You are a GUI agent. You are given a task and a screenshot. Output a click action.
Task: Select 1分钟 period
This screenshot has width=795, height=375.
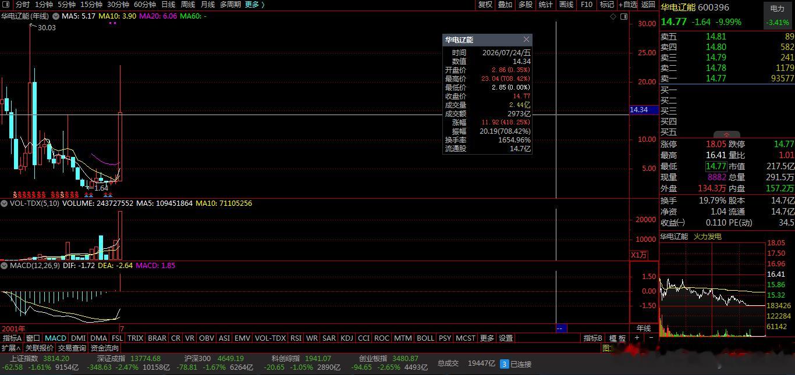(x=44, y=5)
